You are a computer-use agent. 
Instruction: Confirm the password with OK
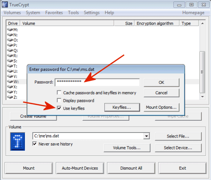click(x=162, y=82)
